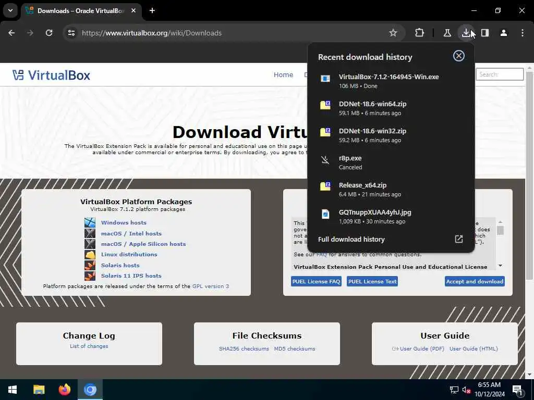Click the Linux distributions penguin icon
The image size is (534, 400).
[90, 254]
